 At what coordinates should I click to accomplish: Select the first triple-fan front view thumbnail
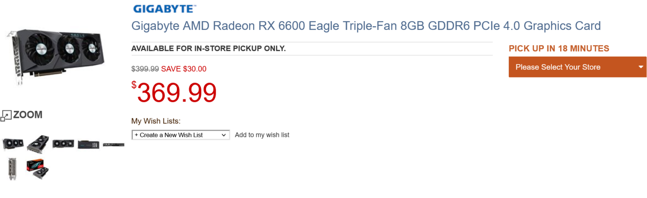tap(13, 144)
